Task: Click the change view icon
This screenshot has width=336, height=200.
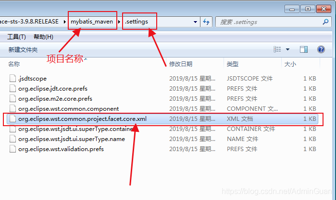Action: coord(277,49)
